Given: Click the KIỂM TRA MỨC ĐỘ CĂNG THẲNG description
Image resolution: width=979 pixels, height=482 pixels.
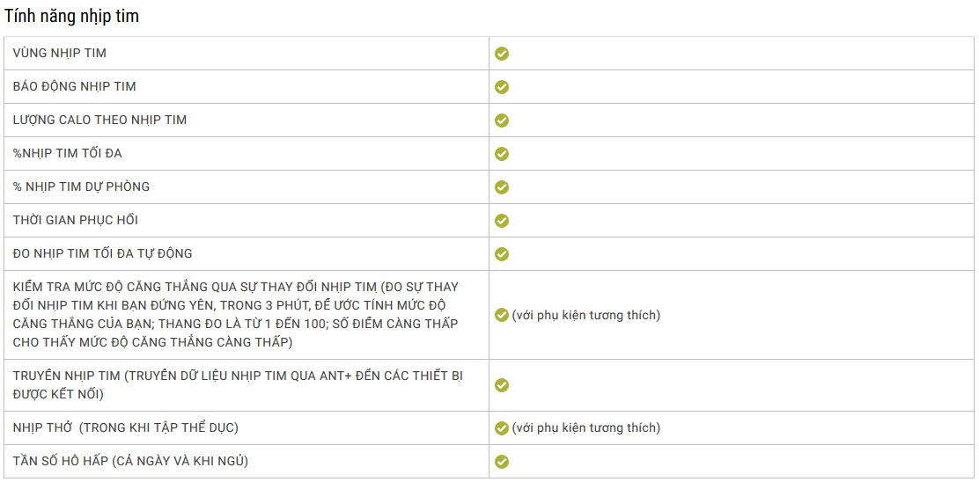Looking at the screenshot, I should [236, 315].
